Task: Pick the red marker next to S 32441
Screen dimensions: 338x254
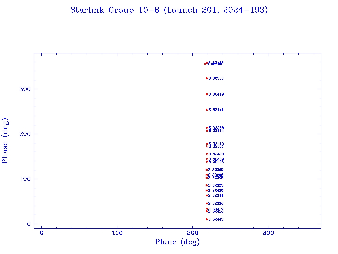Action: (207, 110)
